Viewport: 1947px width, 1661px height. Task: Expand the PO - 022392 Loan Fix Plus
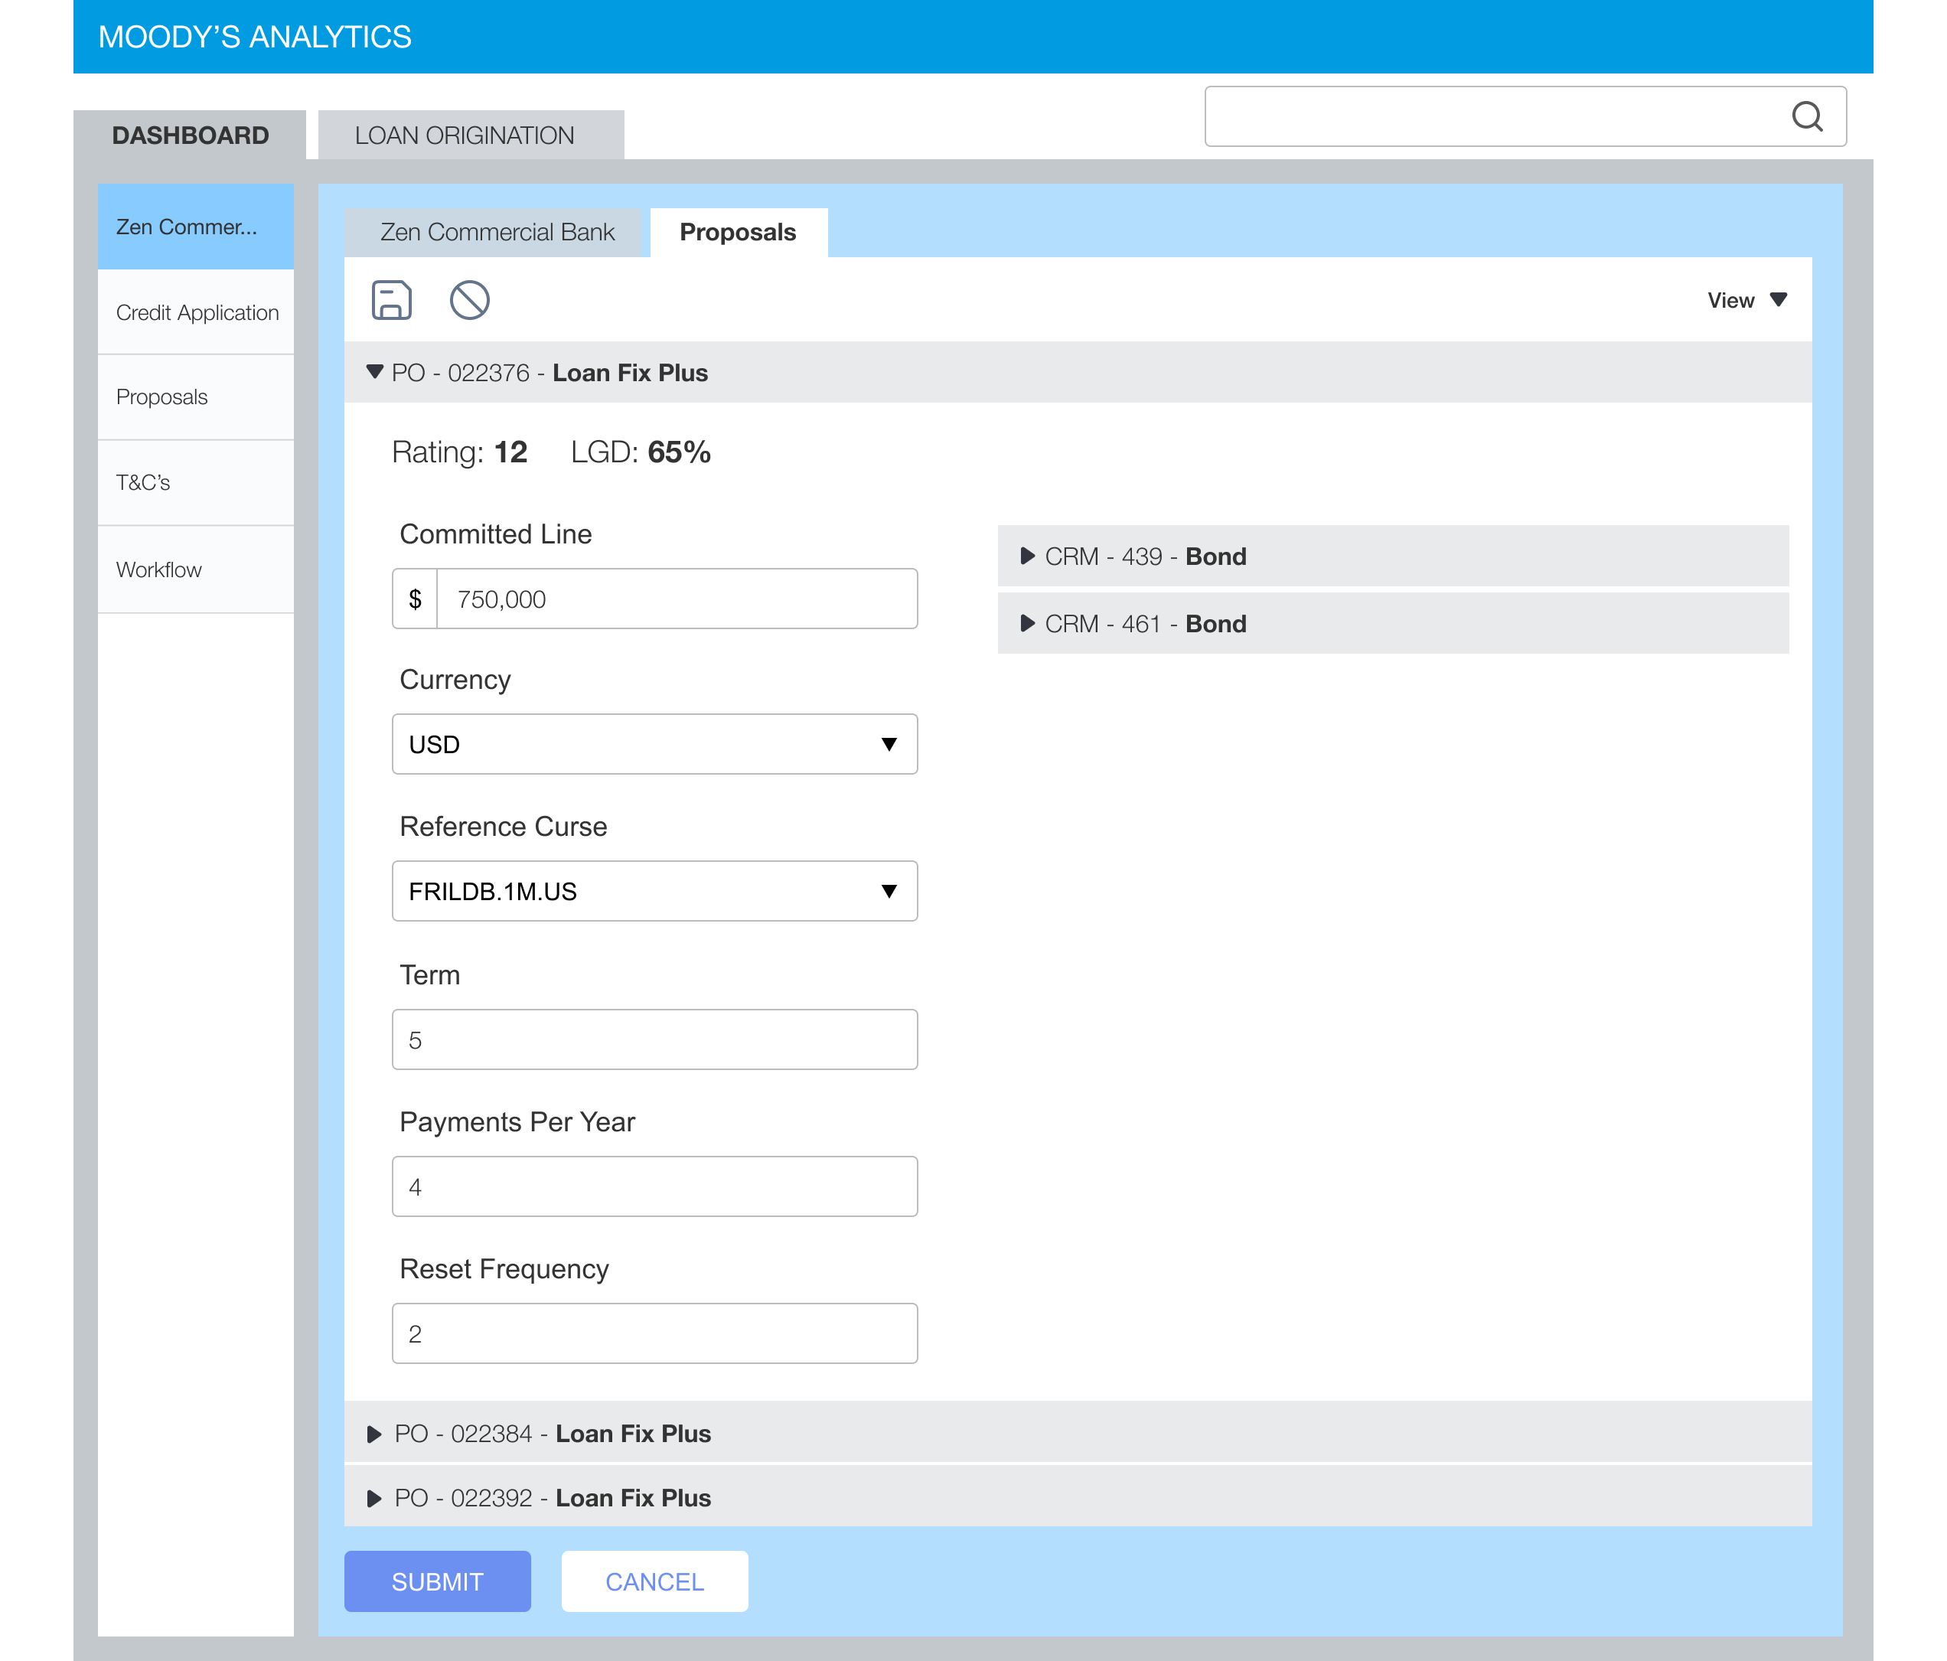pos(374,1497)
